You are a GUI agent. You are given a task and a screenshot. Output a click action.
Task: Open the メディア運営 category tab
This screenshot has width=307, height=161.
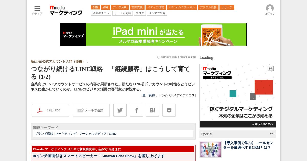pyautogui.click(x=156, y=7)
